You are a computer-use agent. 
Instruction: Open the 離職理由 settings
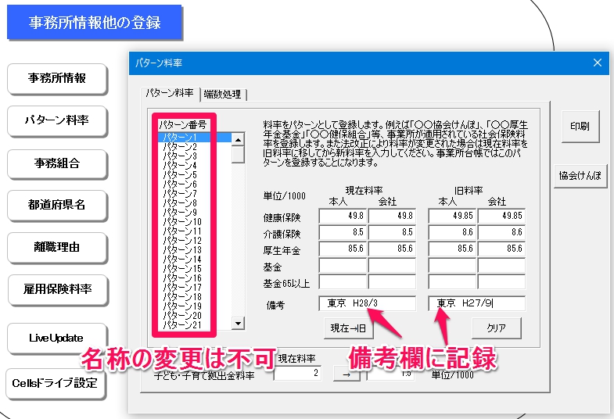[57, 247]
